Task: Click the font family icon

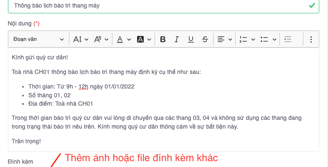Action: [98, 39]
